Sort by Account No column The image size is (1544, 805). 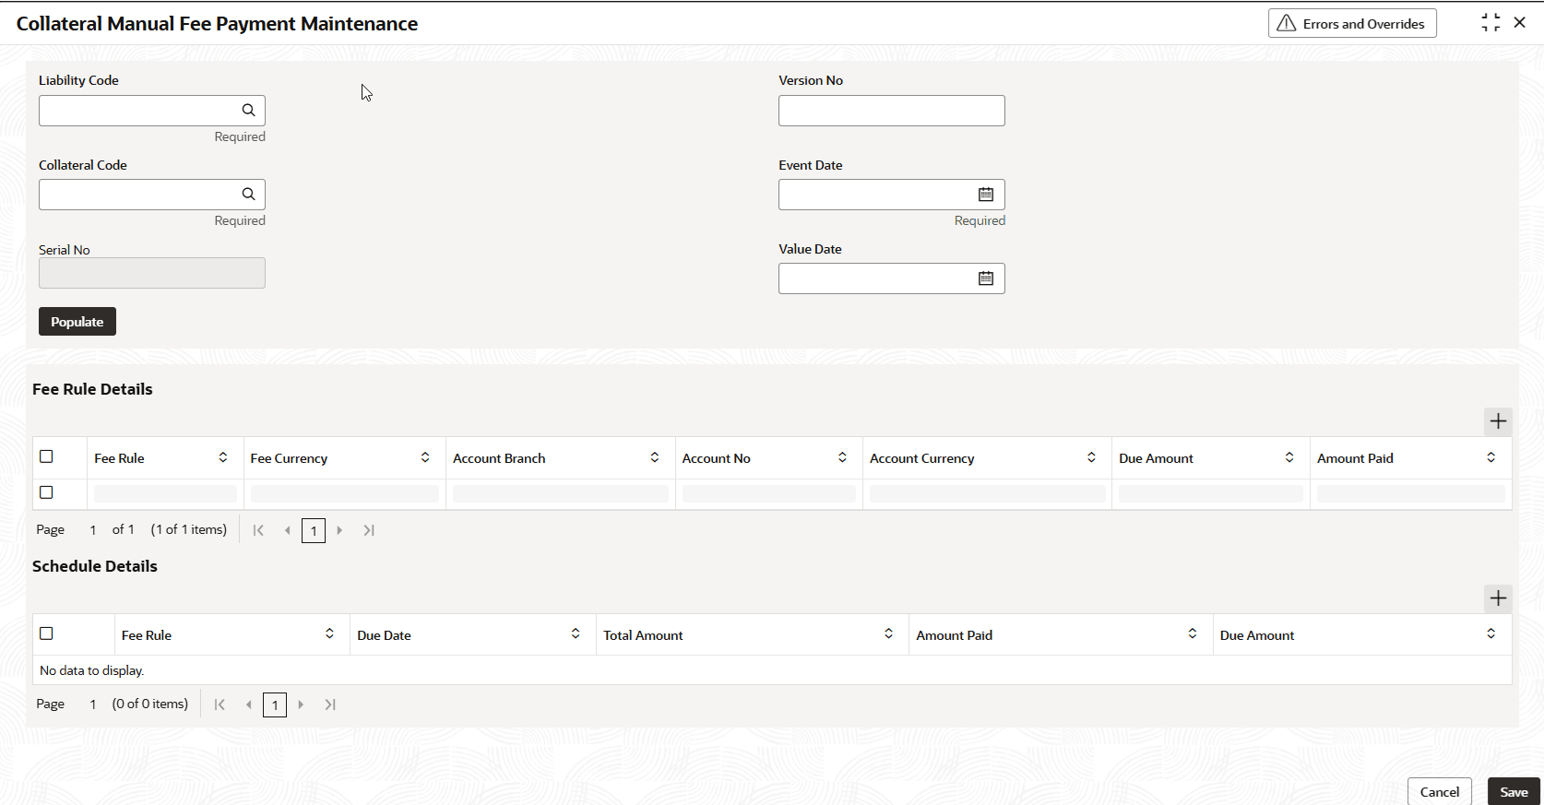(842, 457)
